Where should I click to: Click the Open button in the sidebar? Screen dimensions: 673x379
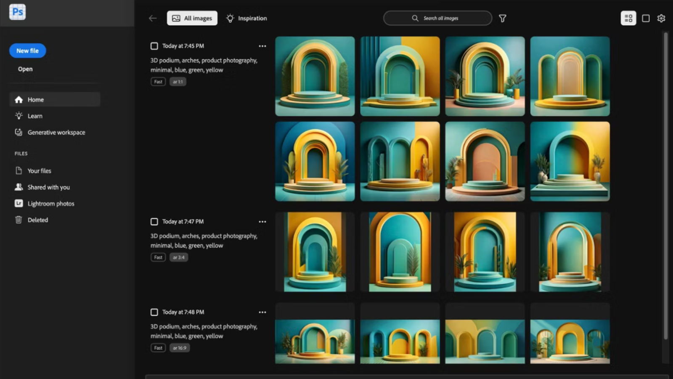point(25,69)
